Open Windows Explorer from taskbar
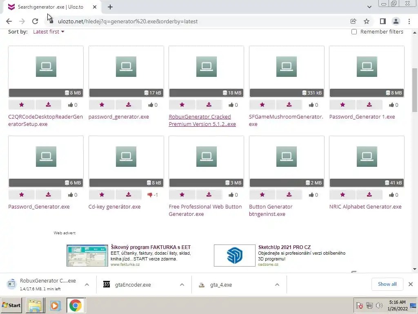The height and width of the screenshot is (314, 418). pyautogui.click(x=35, y=305)
